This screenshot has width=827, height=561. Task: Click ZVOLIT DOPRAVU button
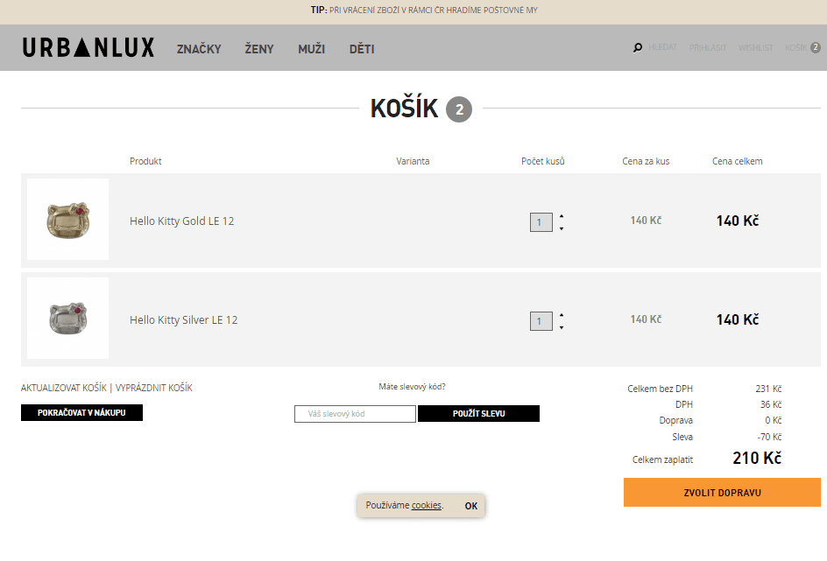tap(722, 493)
